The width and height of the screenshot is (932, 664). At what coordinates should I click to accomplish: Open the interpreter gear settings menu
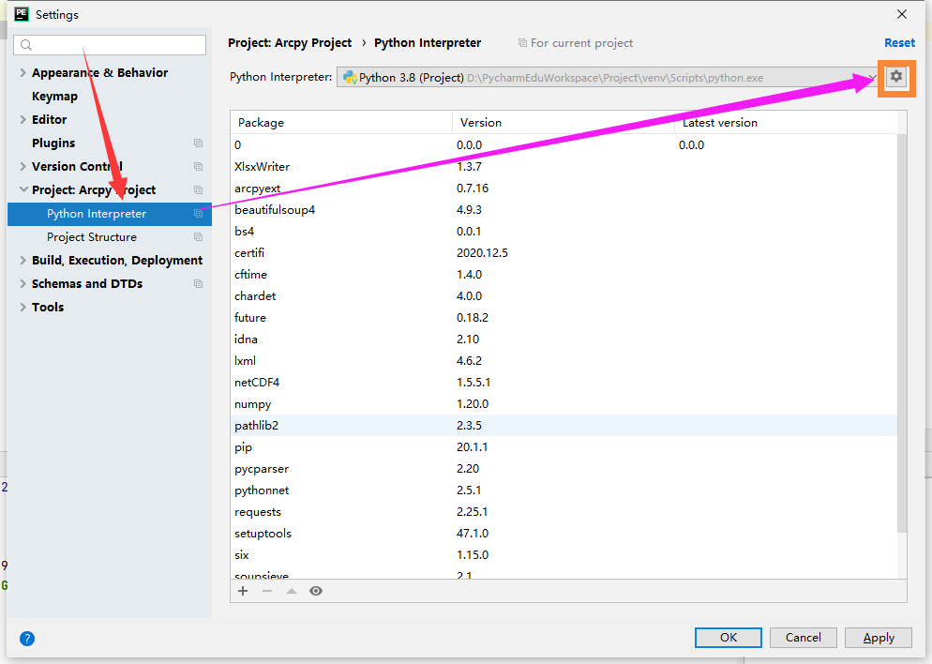point(895,77)
